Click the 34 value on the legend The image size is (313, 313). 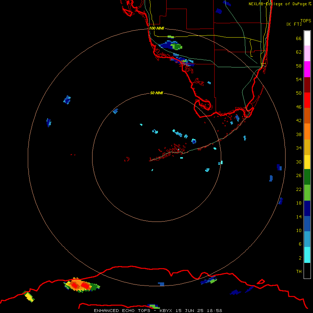click(299, 148)
